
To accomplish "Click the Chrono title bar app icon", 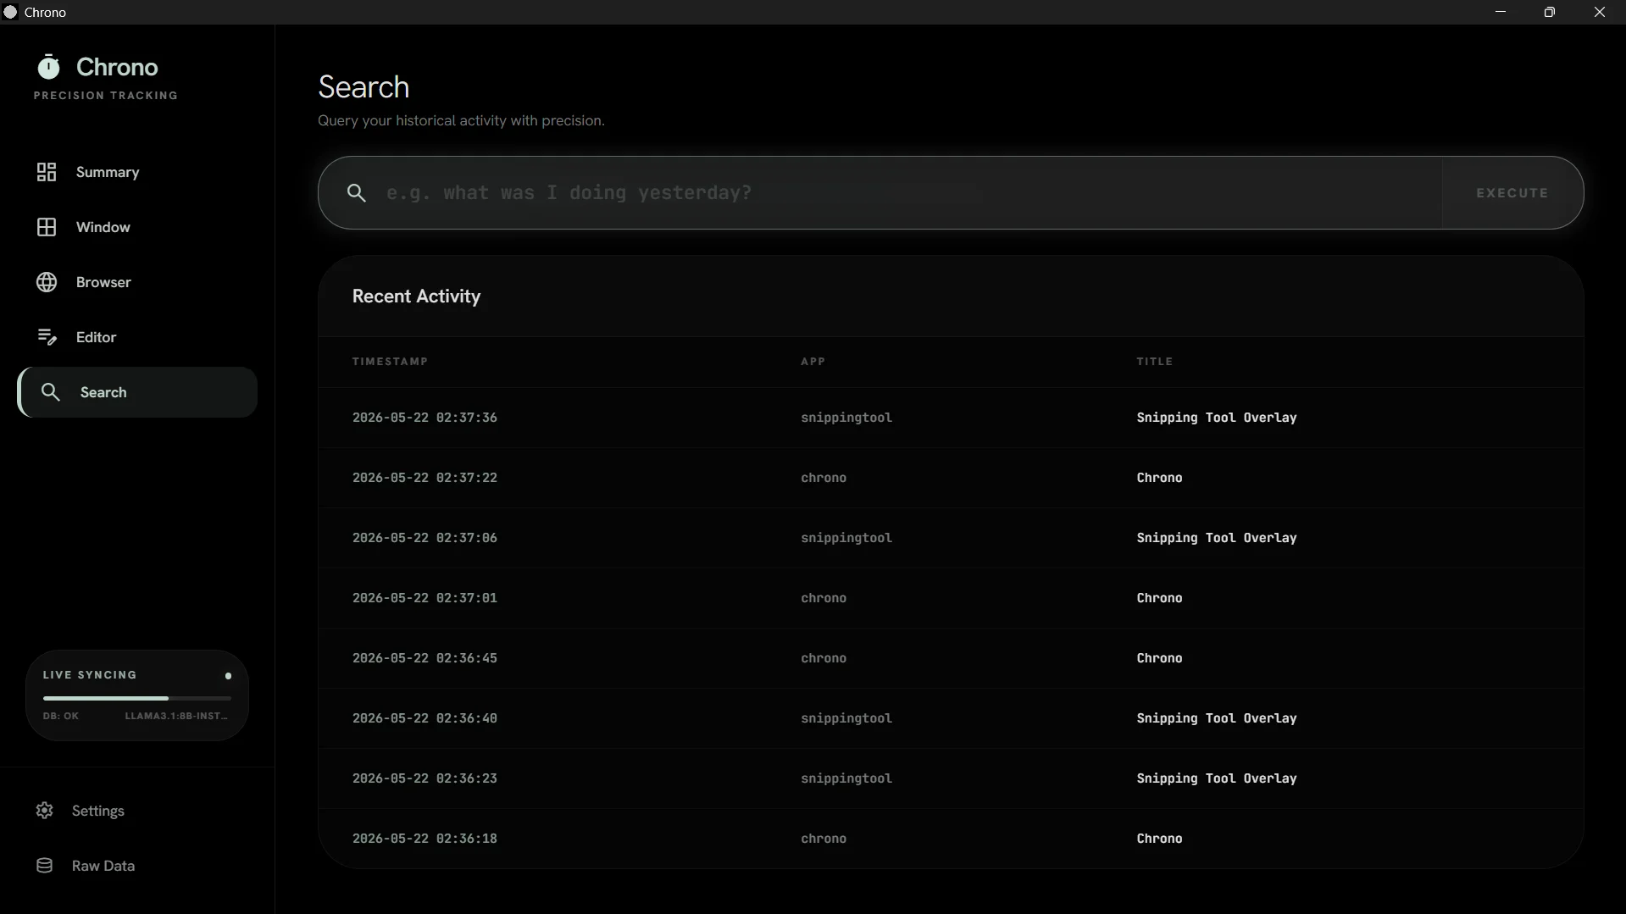I will 10,12.
